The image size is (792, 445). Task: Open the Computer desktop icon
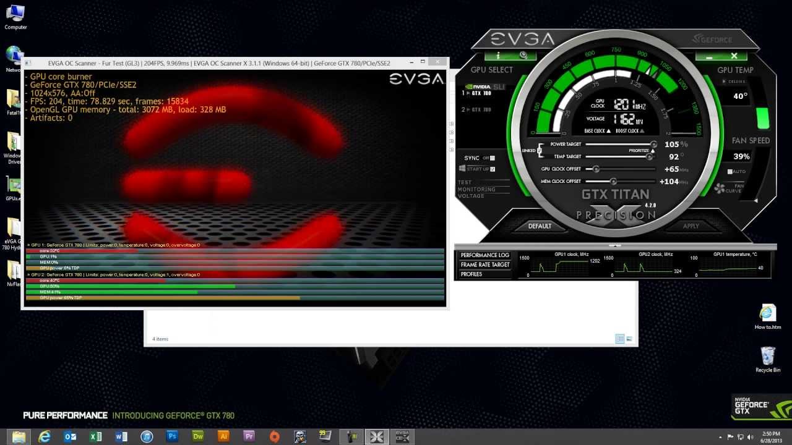pyautogui.click(x=15, y=17)
